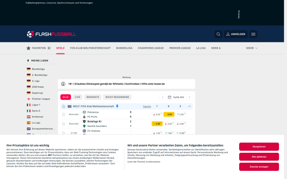The height and width of the screenshot is (179, 287).
Task: Select the Champions League menu item
Action: coord(151,48)
